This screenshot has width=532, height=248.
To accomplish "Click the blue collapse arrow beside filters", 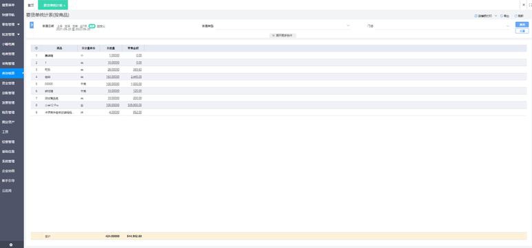I will pyautogui.click(x=32, y=25).
